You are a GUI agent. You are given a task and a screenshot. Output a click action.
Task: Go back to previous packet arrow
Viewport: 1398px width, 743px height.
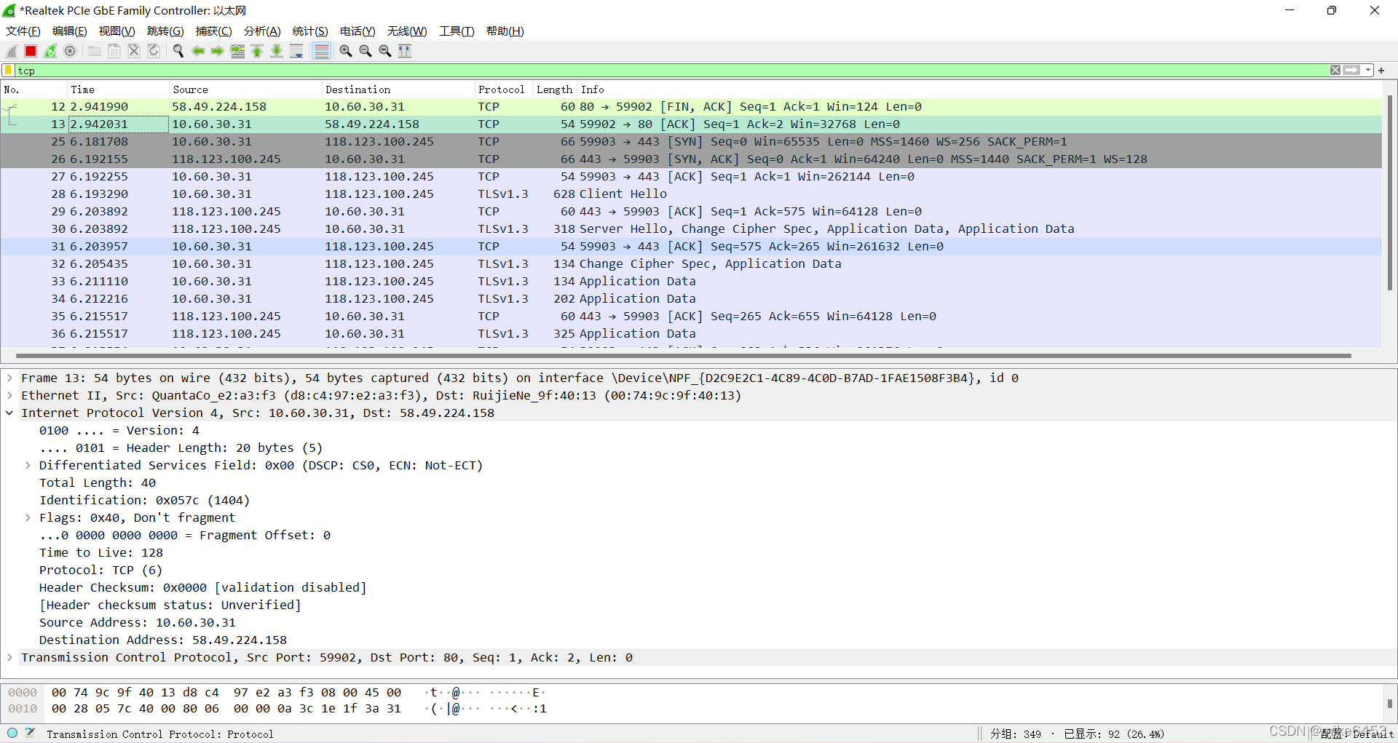pyautogui.click(x=198, y=51)
